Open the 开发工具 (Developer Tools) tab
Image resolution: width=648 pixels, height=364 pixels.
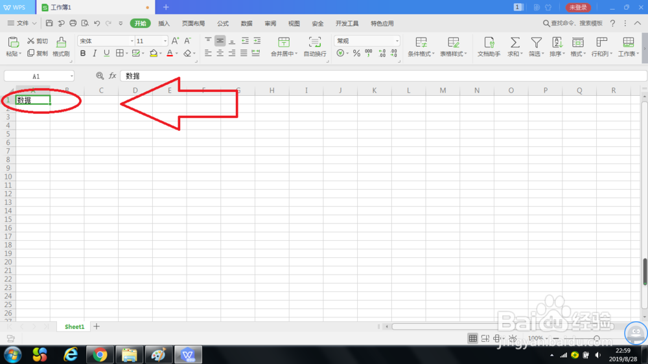click(x=347, y=23)
